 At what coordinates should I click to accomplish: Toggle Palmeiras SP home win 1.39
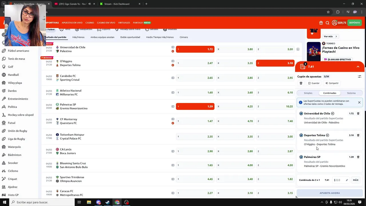(195, 106)
